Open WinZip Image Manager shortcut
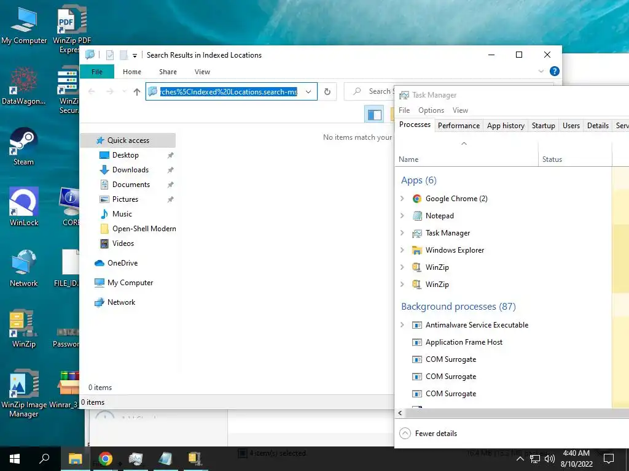This screenshot has width=629, height=471. pyautogui.click(x=24, y=393)
